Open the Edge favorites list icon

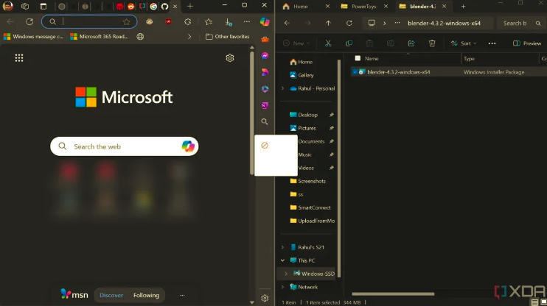pyautogui.click(x=209, y=21)
